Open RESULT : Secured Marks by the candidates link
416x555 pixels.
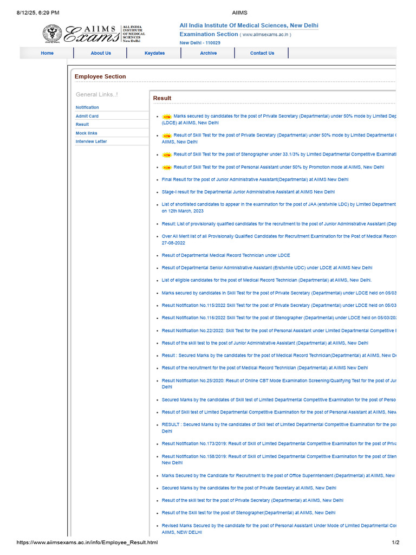point(279,428)
